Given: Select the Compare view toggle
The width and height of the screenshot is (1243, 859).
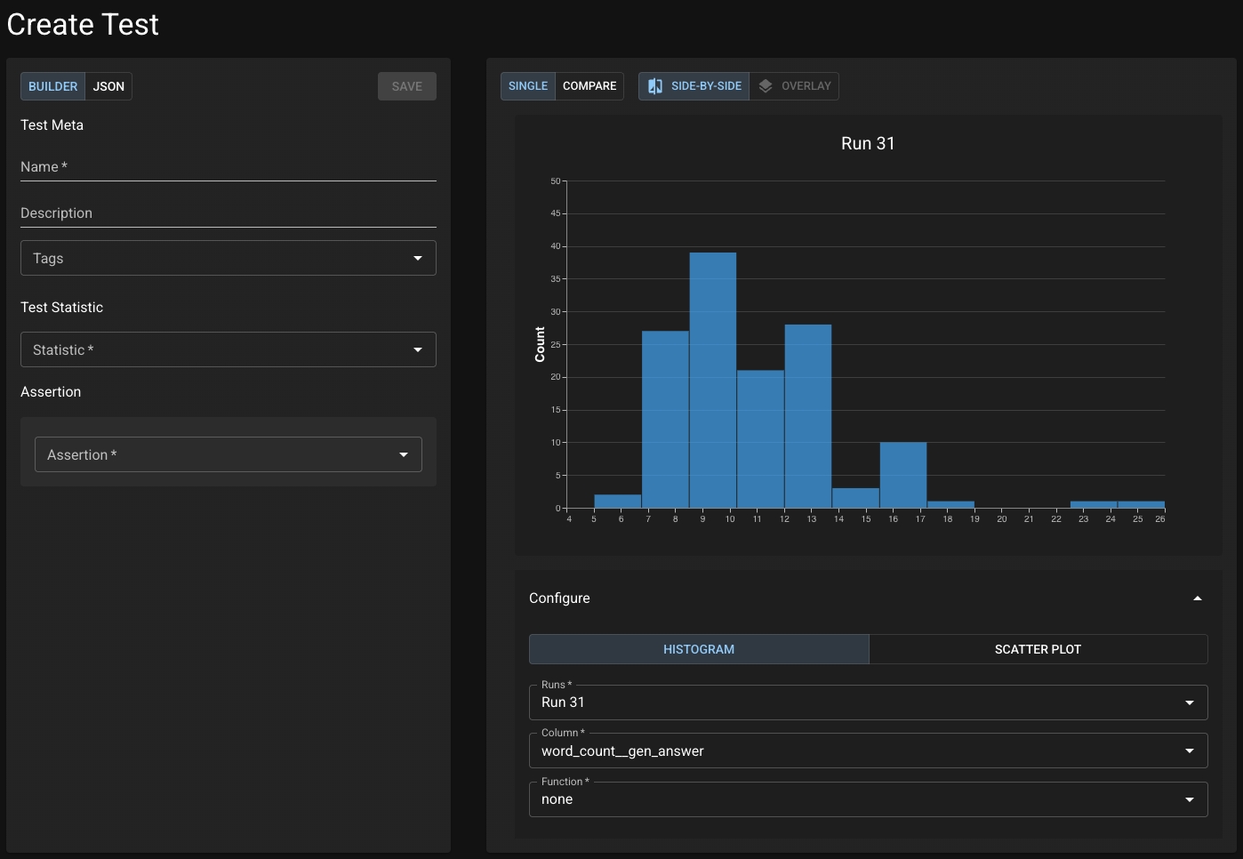Looking at the screenshot, I should point(589,86).
